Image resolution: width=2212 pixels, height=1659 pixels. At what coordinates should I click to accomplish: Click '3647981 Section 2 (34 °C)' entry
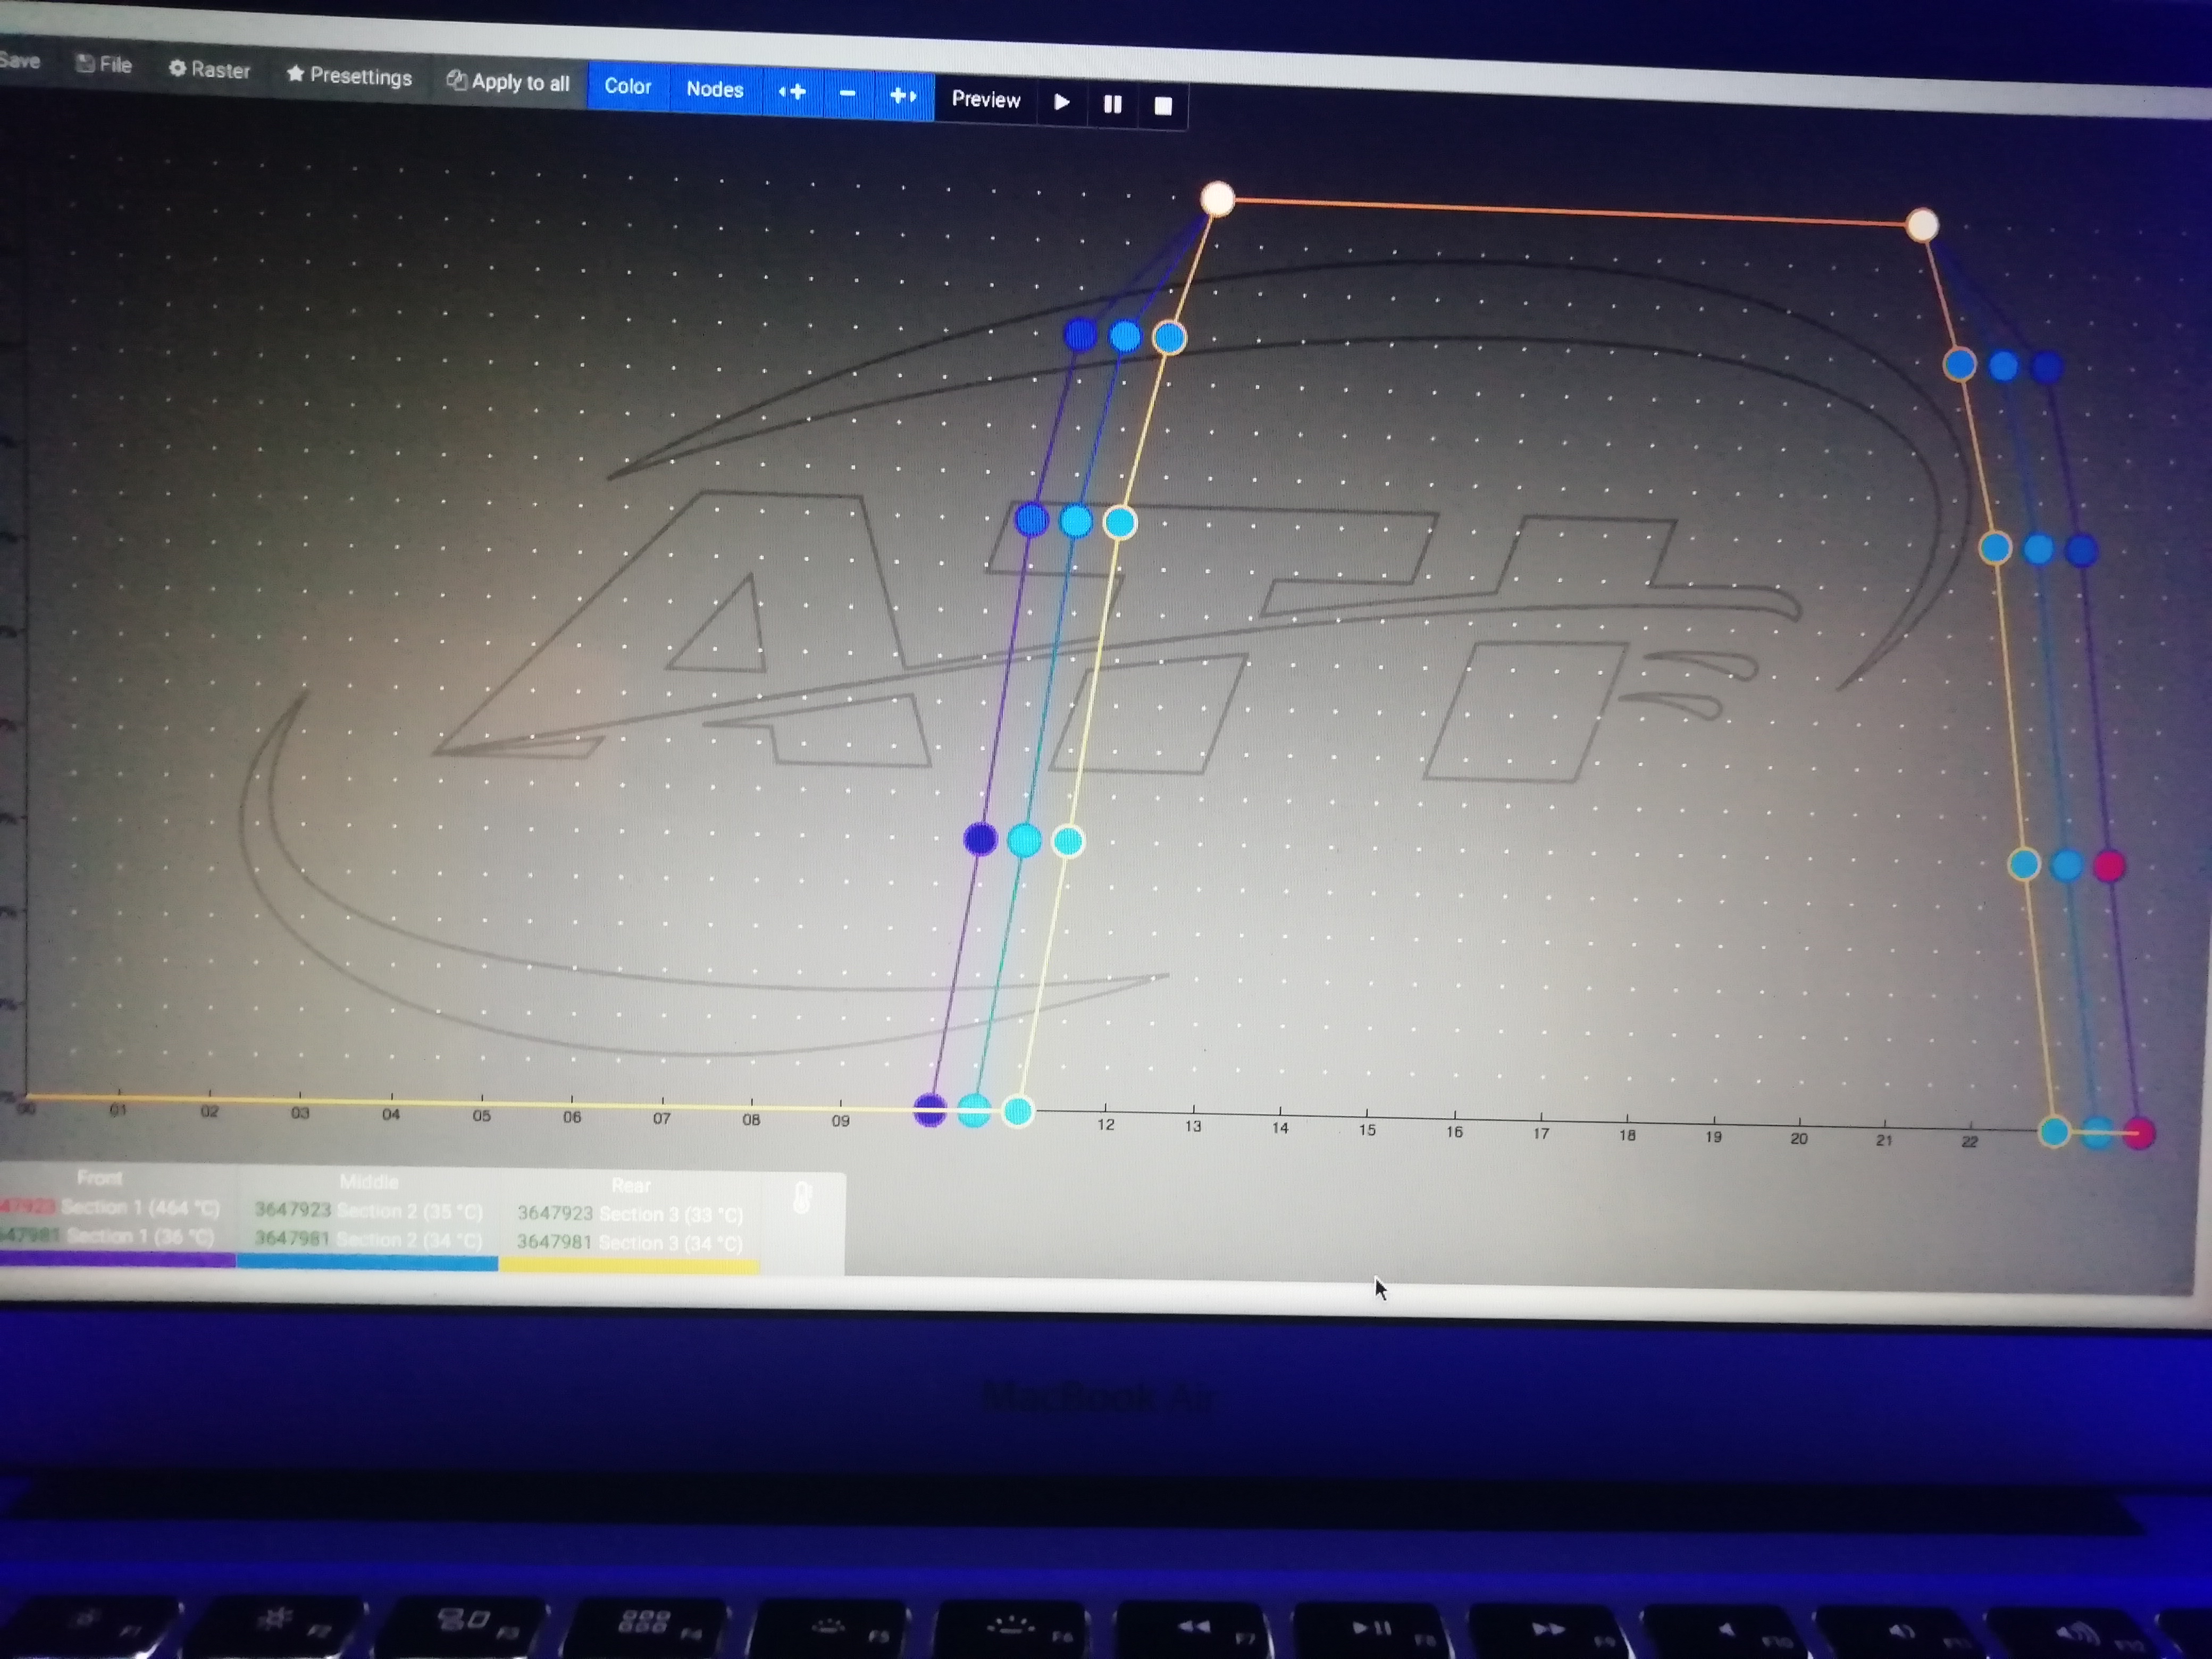click(368, 1239)
